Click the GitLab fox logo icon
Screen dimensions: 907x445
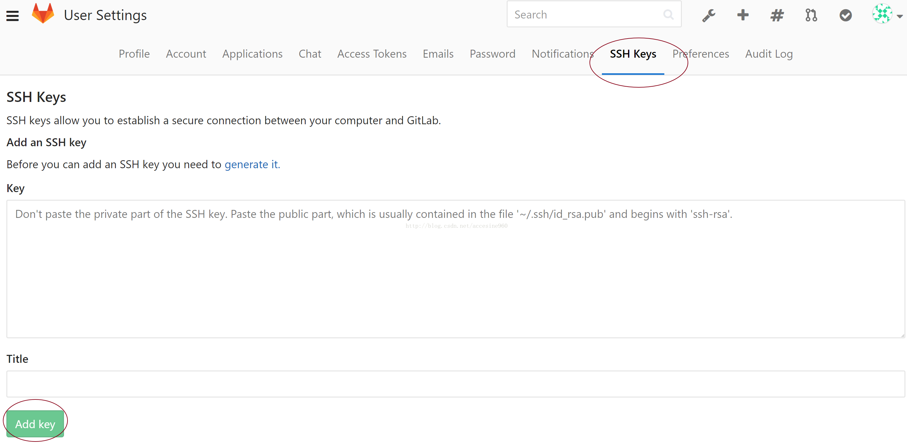[44, 15]
